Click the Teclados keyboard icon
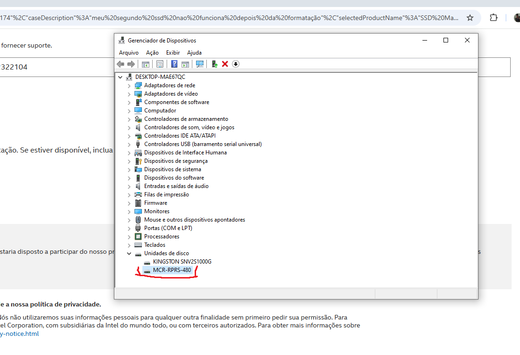 coord(138,245)
